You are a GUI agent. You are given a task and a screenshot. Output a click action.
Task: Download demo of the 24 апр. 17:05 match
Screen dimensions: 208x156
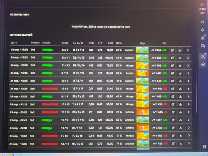(x=180, y=58)
